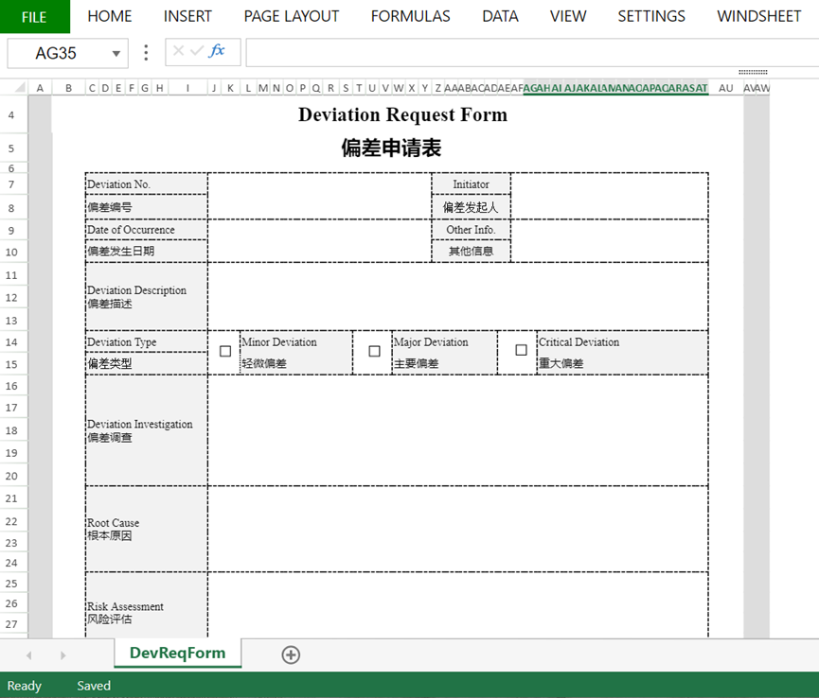Add a new sheet with plus icon
819x698 pixels.
291,654
